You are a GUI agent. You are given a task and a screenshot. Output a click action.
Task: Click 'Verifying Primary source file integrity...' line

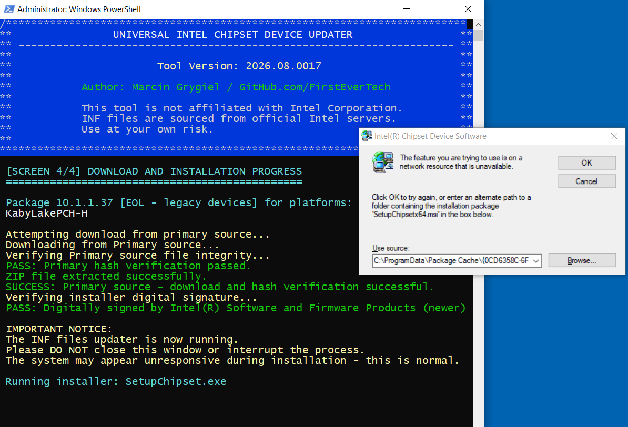point(138,255)
